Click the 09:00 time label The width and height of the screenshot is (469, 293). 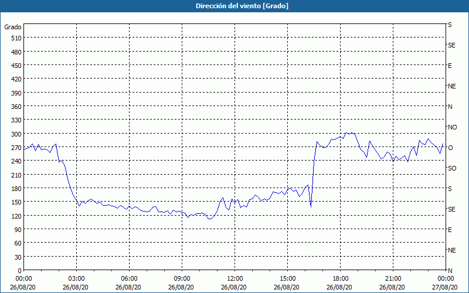coord(182,279)
